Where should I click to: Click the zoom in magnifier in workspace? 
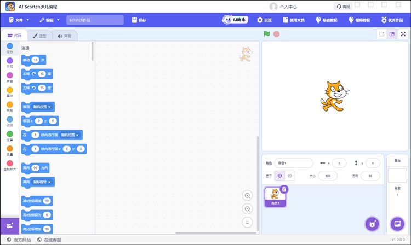248,196
